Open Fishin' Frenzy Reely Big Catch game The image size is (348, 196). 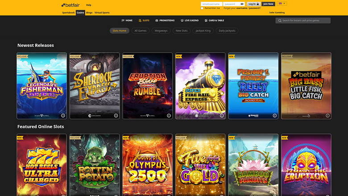[x=253, y=86]
